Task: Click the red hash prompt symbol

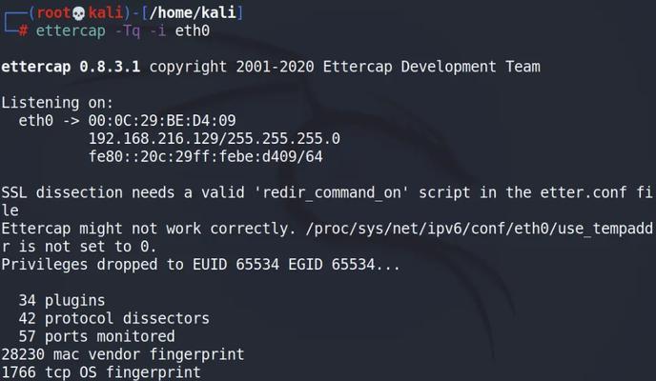Action: point(23,30)
